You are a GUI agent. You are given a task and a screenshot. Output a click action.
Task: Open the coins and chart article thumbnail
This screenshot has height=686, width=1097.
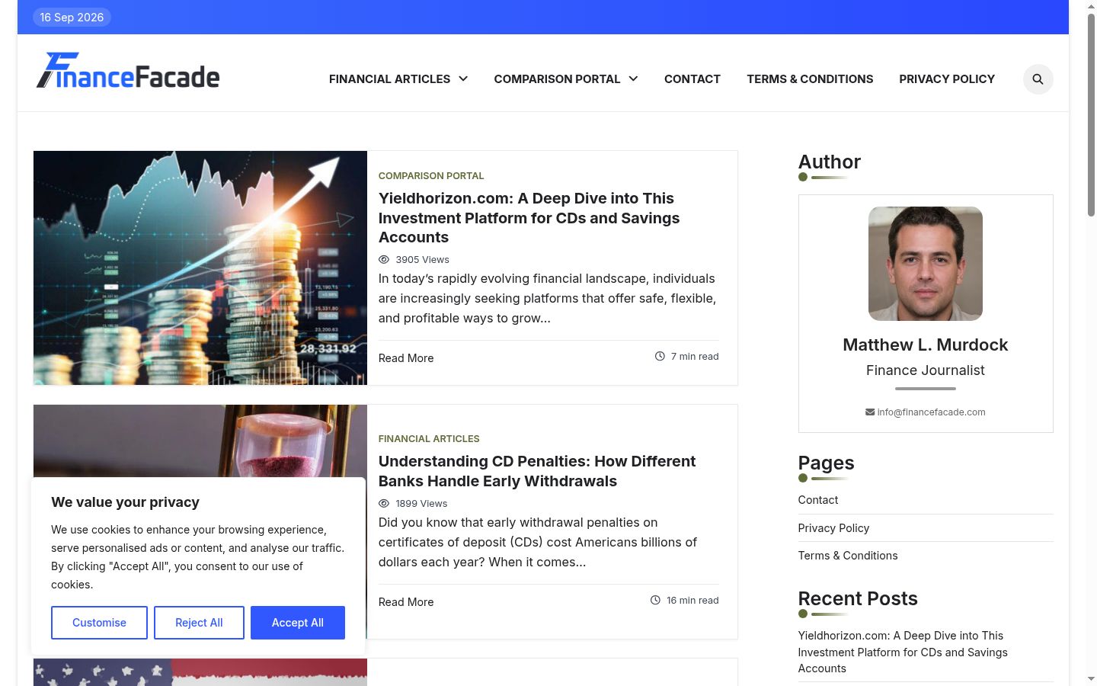tap(200, 268)
